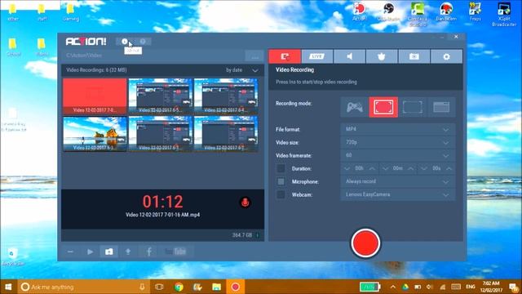The width and height of the screenshot is (522, 294).
Task: Open recordings folder icon in bottom toolbar
Action: (x=108, y=252)
